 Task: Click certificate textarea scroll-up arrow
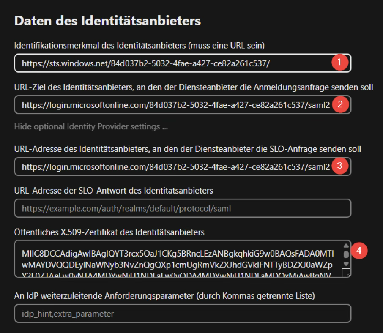(x=345, y=246)
